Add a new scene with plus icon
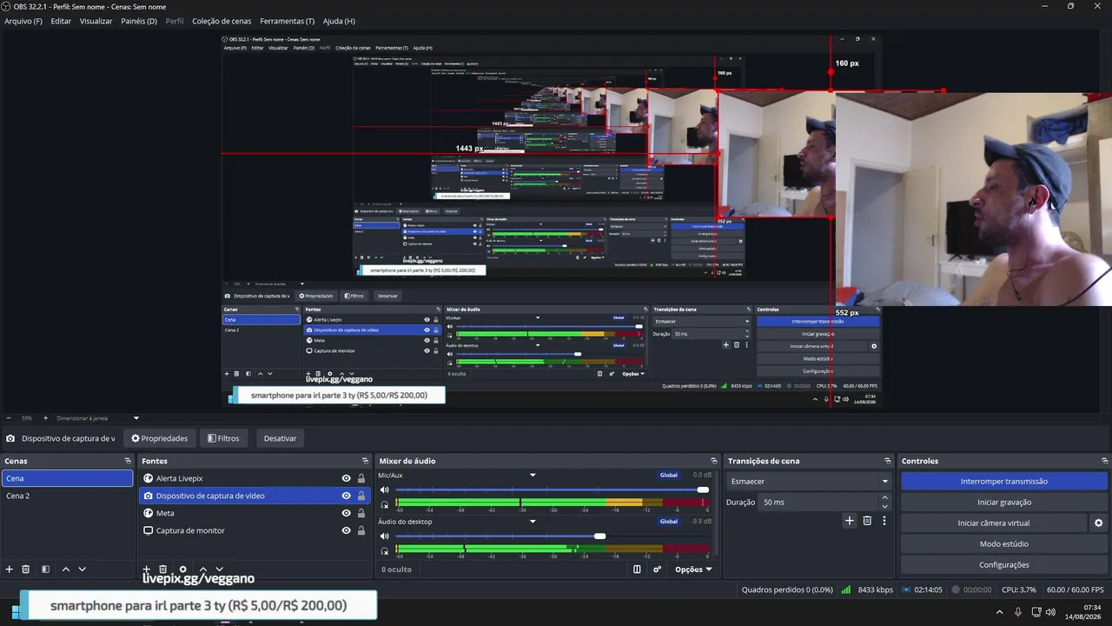The width and height of the screenshot is (1112, 626). coord(10,569)
